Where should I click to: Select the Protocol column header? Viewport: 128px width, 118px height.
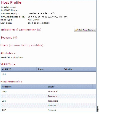pos(24,87)
